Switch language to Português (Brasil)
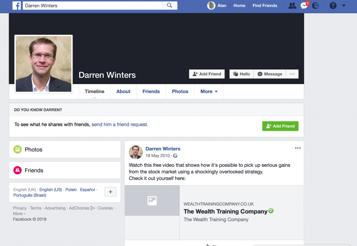Viewport: 357px width, 246px height. 30,195
